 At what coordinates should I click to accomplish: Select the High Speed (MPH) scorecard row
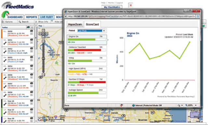tap(87, 72)
